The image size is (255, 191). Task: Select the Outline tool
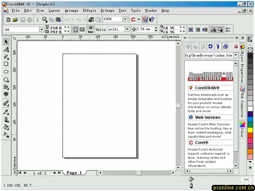(6, 119)
